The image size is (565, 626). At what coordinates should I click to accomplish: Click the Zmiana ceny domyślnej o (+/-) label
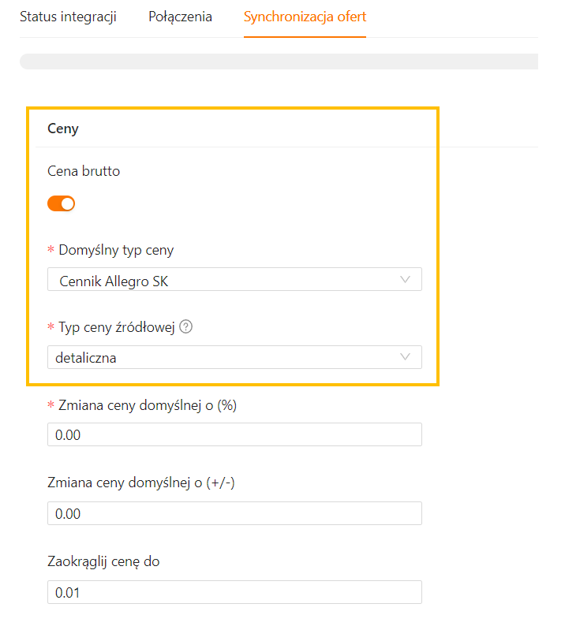(141, 483)
